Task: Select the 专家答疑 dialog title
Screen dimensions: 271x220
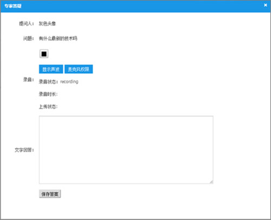Action: 13,6
